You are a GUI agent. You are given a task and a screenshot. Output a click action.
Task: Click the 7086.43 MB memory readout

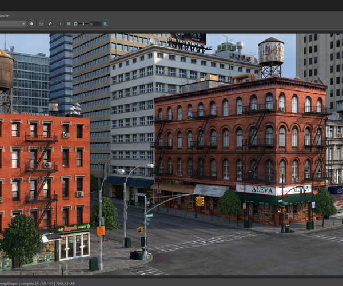pos(65,283)
